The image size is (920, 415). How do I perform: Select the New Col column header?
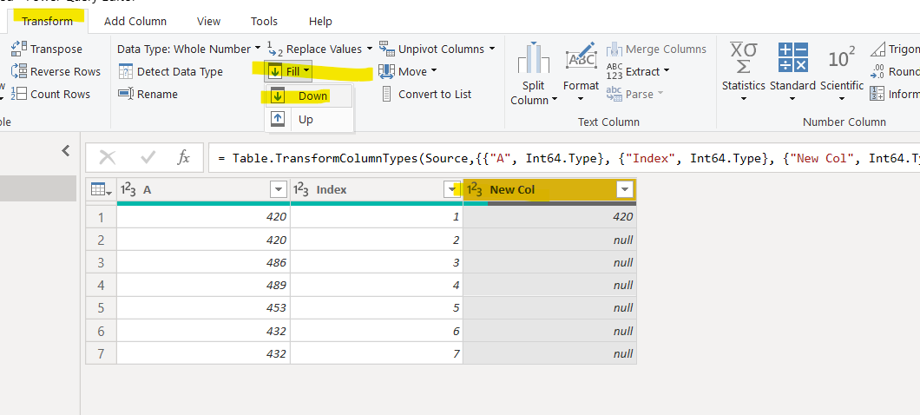[549, 189]
